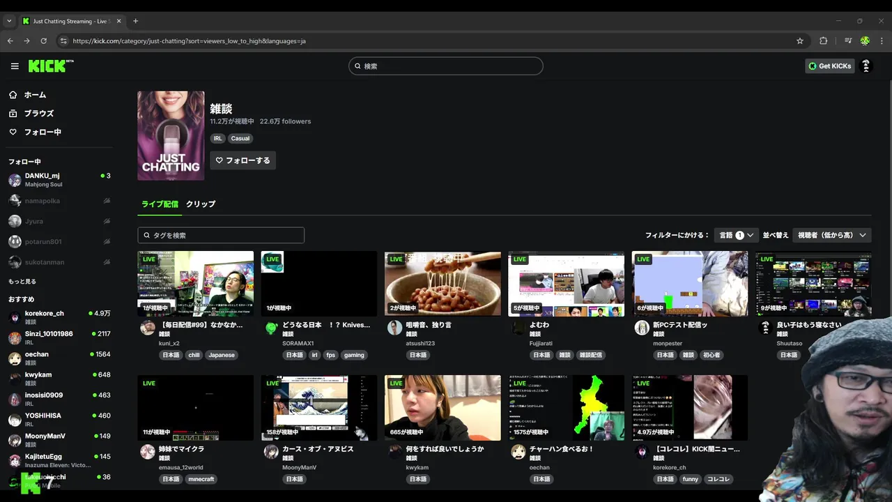Open oechan channel avatar in sidebar
The width and height of the screenshot is (892, 502).
pyautogui.click(x=15, y=358)
